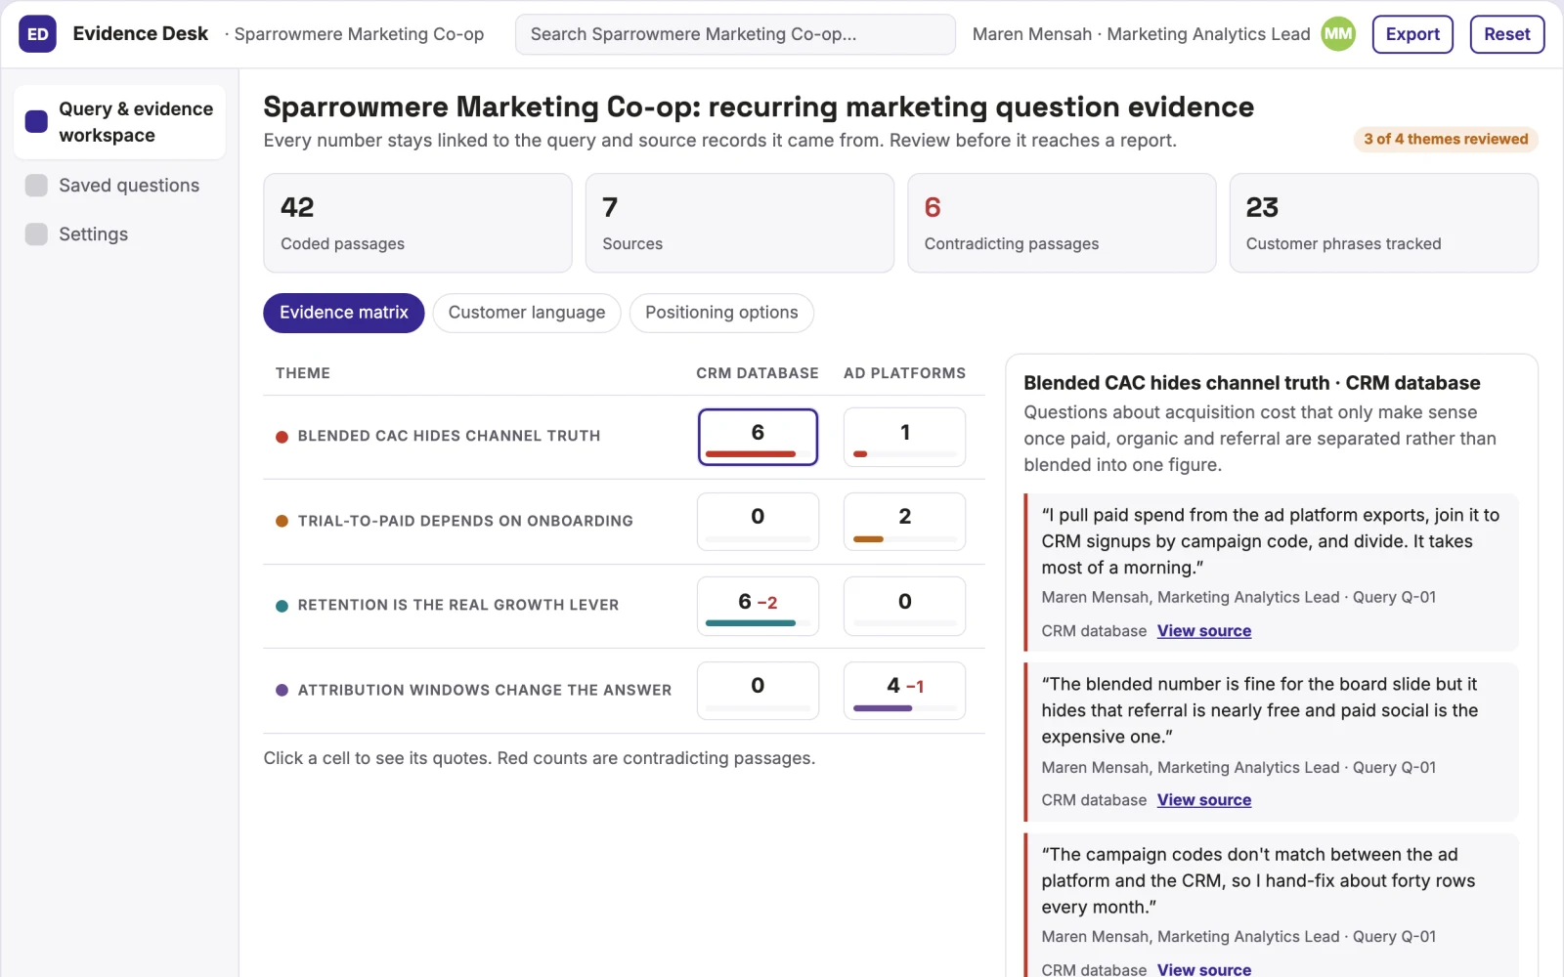Click View source under the blended number quote
Viewport: 1564px width, 977px height.
point(1204,800)
